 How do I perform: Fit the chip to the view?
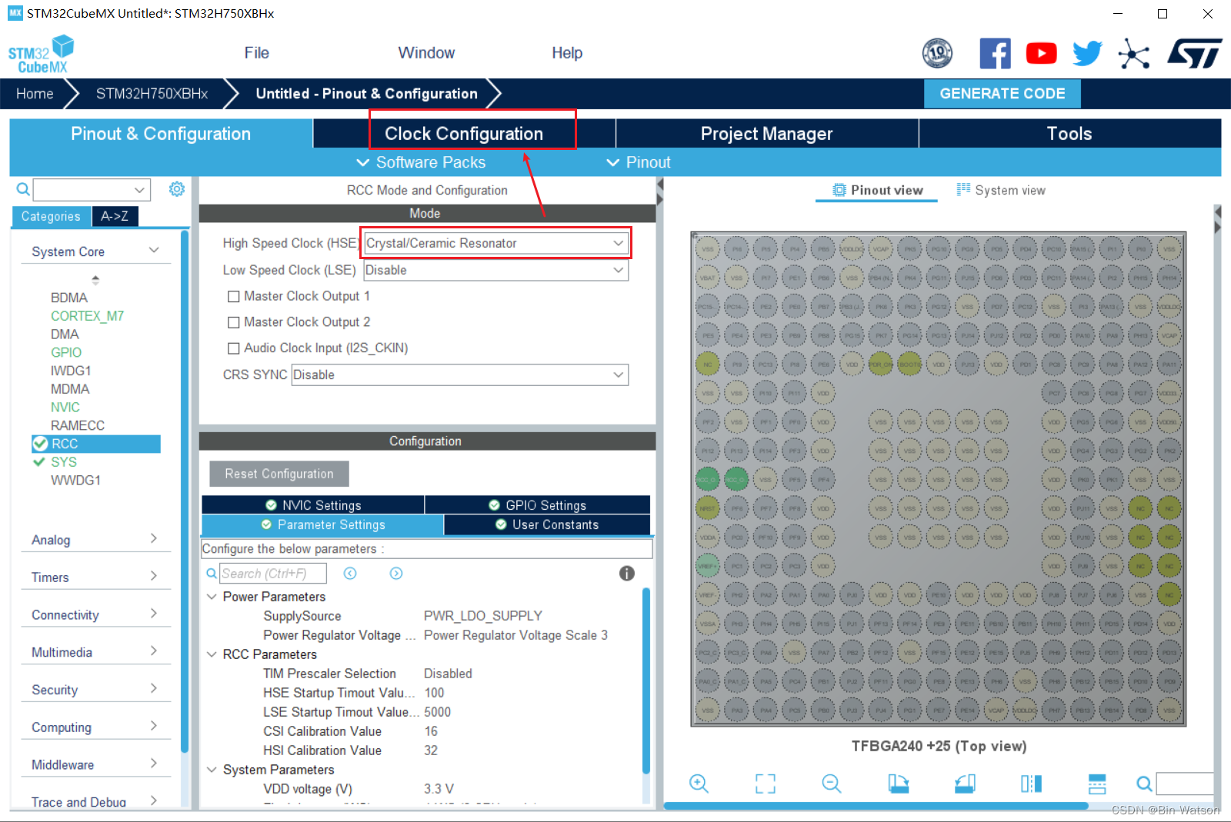point(766,784)
